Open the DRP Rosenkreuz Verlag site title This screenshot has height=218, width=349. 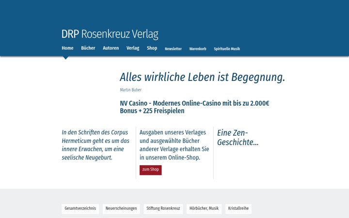click(x=110, y=34)
